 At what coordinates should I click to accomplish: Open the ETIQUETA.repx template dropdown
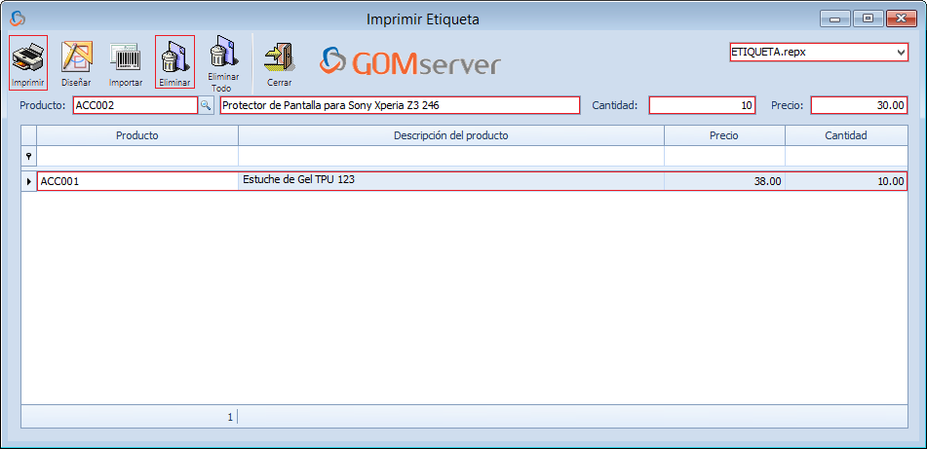tap(901, 52)
